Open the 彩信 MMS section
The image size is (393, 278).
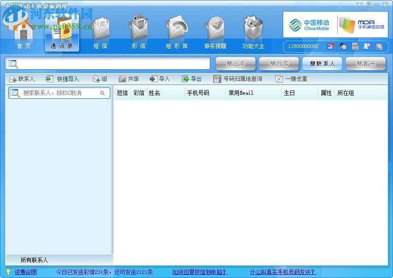138,31
